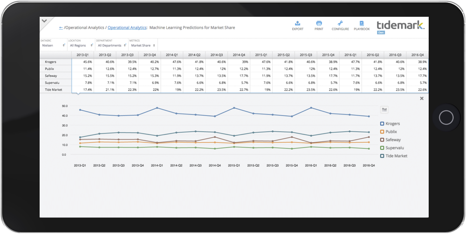Select the 2013-Q2 column header
This screenshot has width=466, height=234.
pyautogui.click(x=105, y=55)
